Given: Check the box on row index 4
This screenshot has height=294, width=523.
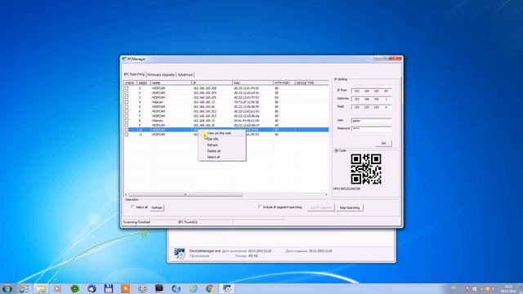Looking at the screenshot, I should click(127, 102).
